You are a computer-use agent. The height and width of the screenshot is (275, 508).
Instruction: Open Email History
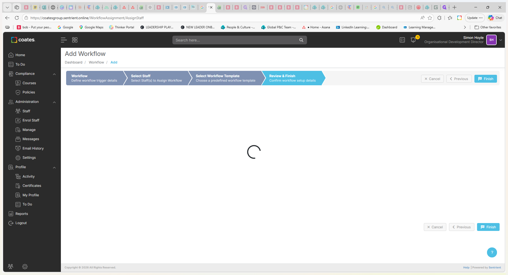(x=33, y=148)
